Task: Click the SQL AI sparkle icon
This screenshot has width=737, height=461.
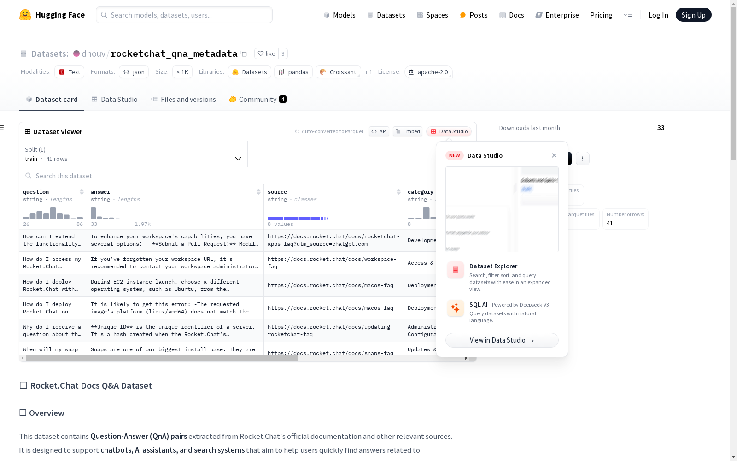Action: click(x=456, y=308)
